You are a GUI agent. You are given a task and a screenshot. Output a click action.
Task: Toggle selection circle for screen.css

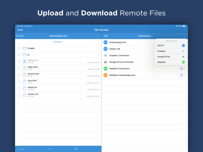click(19, 95)
